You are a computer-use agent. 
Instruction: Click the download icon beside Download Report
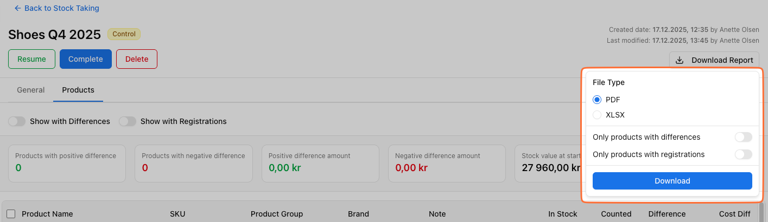pyautogui.click(x=680, y=60)
